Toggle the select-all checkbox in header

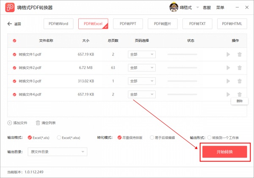(x=15, y=41)
